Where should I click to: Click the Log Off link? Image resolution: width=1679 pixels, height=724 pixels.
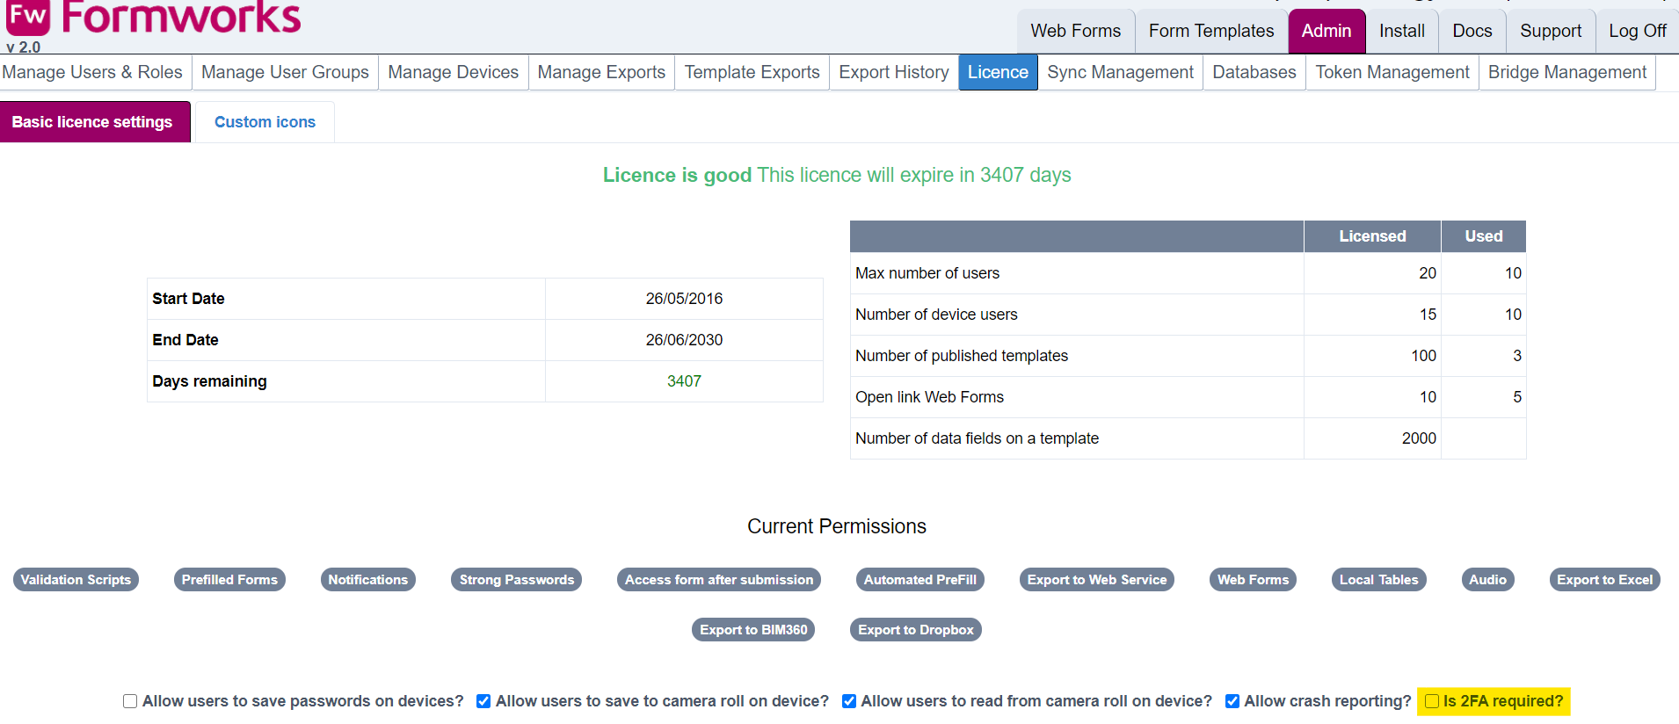click(1637, 31)
